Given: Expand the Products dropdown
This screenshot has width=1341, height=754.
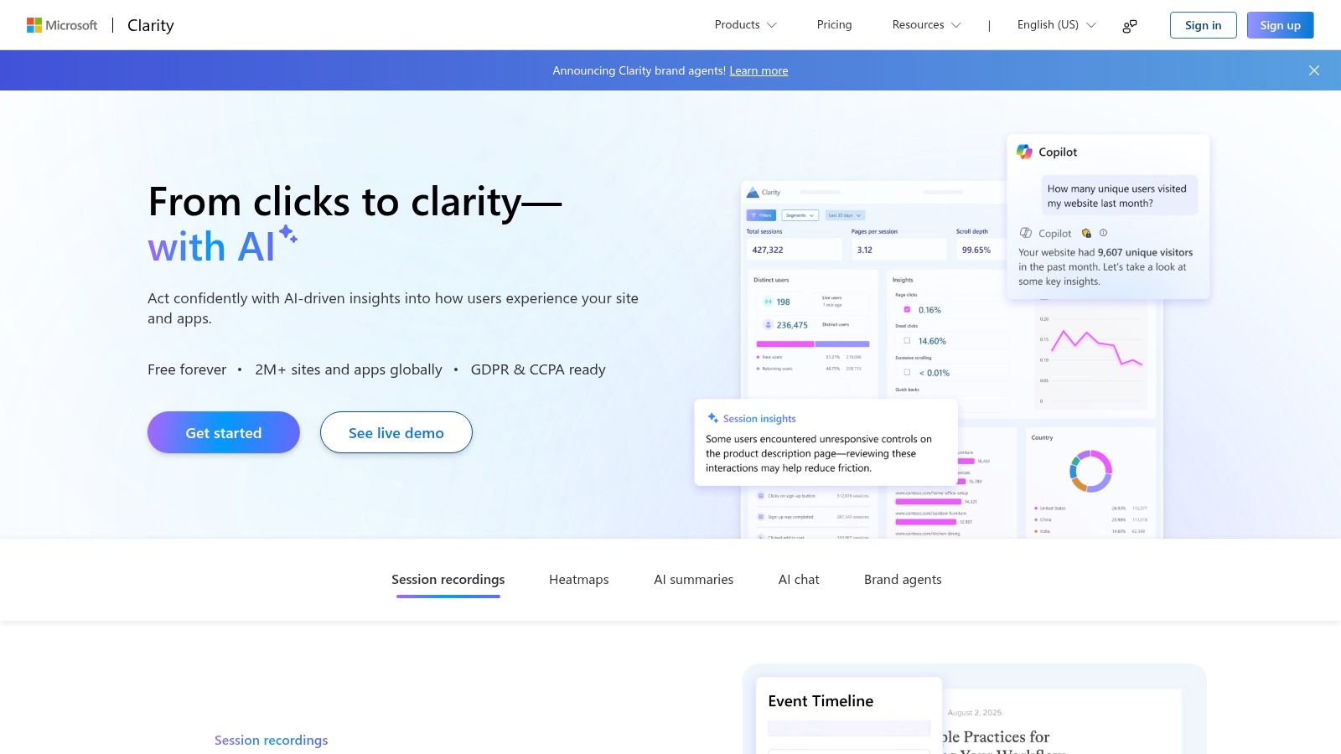Looking at the screenshot, I should pos(744,24).
